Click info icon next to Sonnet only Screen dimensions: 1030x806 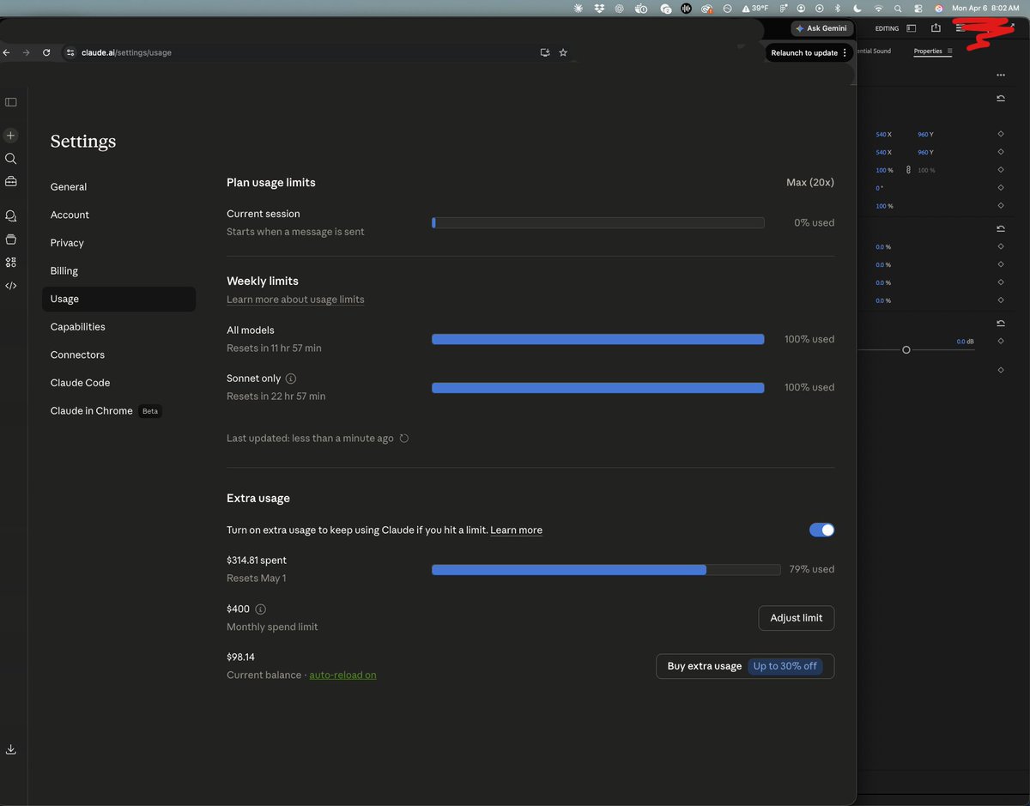click(x=290, y=379)
